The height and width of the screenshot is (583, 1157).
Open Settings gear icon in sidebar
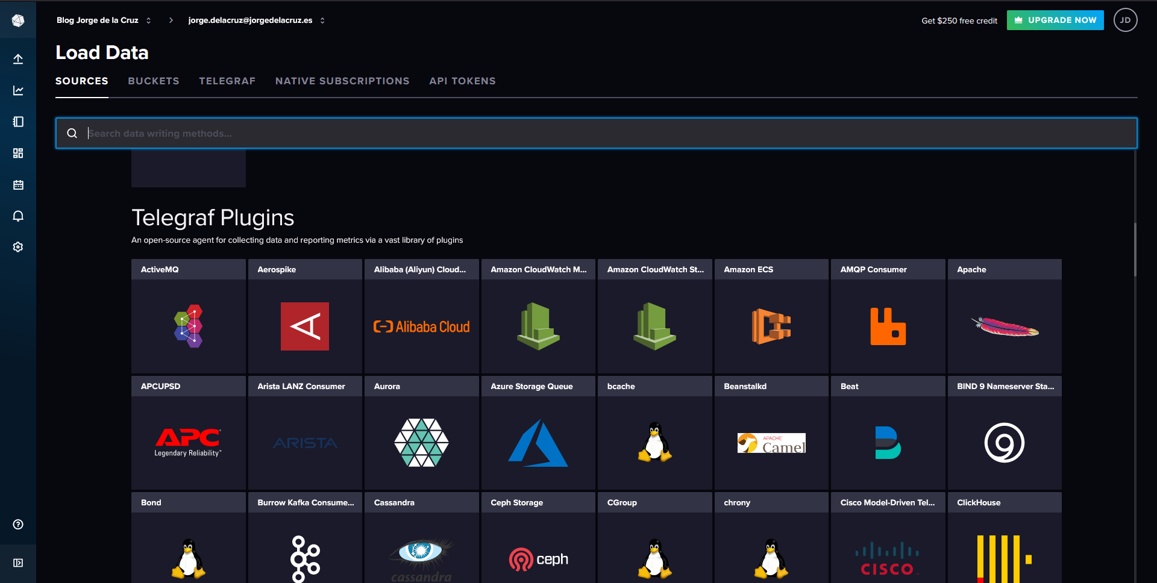pos(18,247)
